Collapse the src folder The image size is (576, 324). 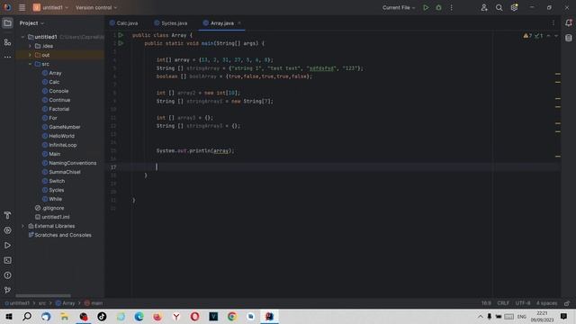[30, 64]
